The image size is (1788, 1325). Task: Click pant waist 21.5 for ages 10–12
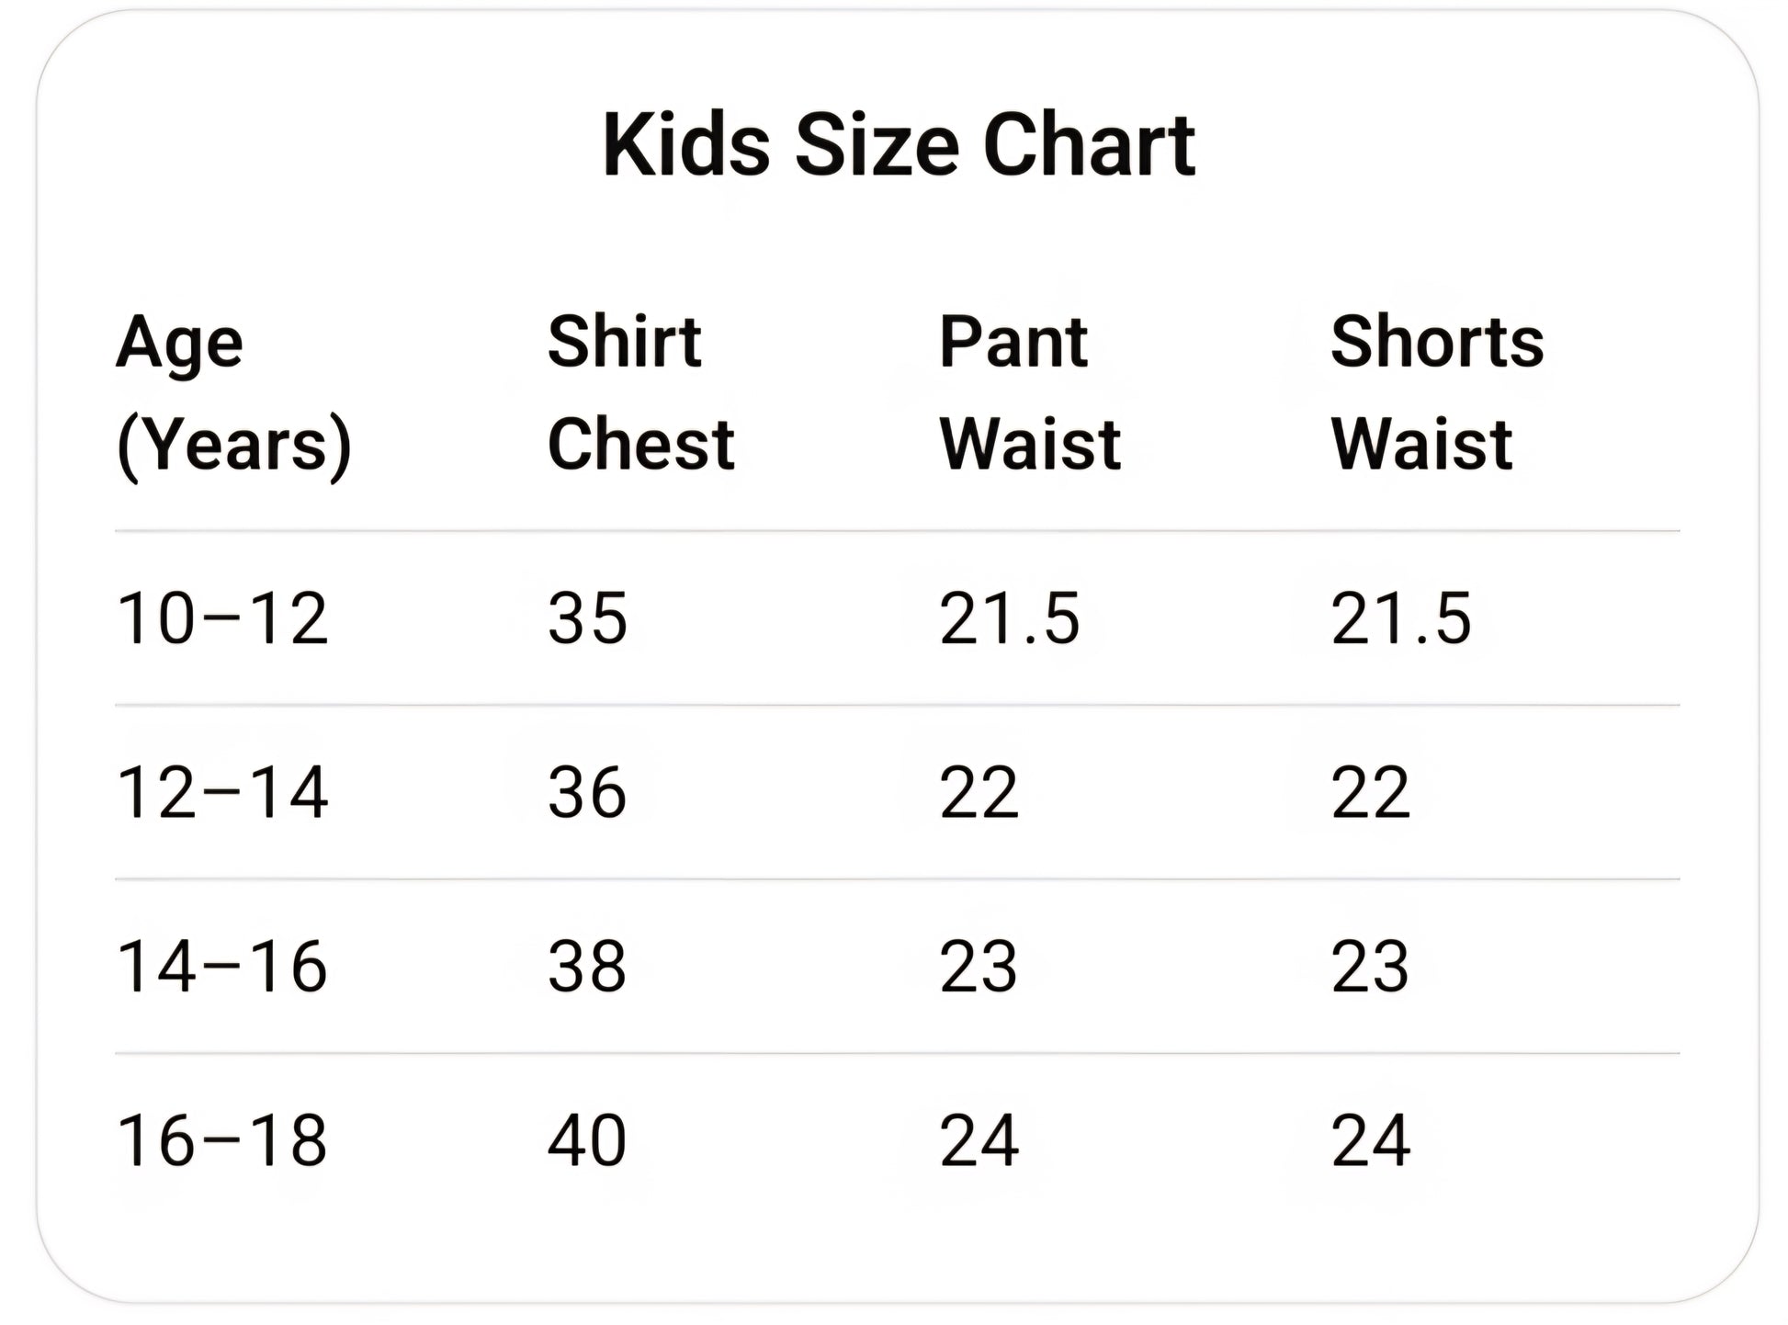1010,618
